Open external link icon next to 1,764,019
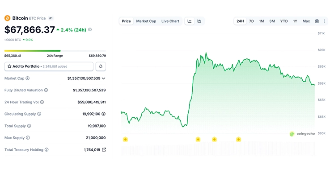This screenshot has height=173, width=330. (x=104, y=150)
